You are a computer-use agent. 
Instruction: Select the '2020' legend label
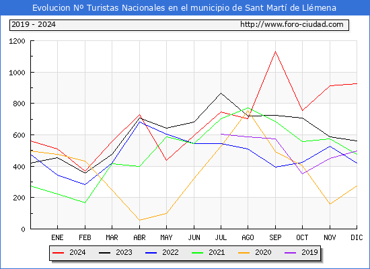(x=263, y=252)
